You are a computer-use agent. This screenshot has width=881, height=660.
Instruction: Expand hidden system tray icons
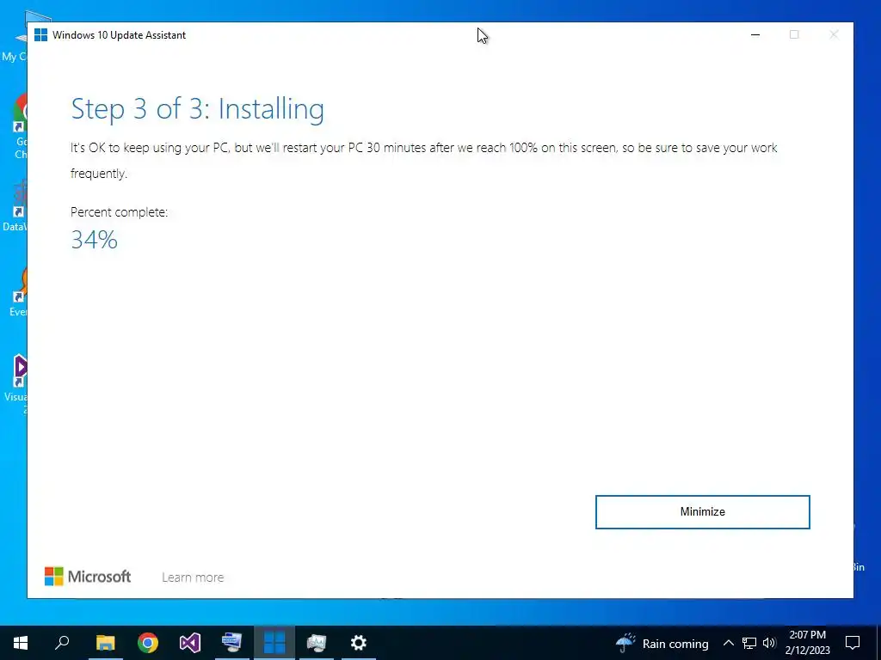[728, 643]
